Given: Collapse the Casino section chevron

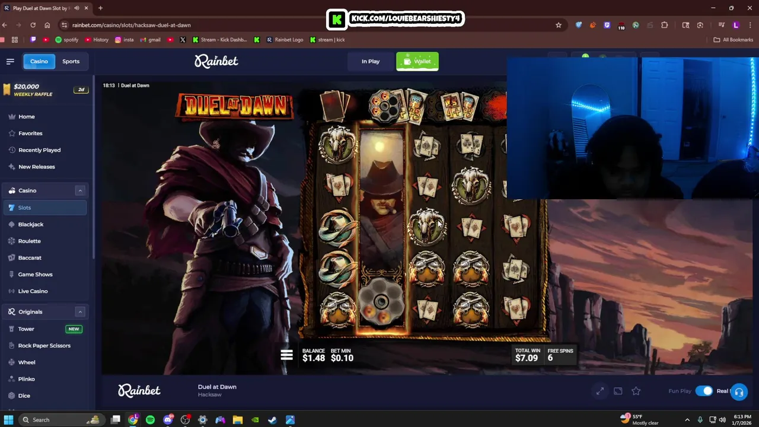Looking at the screenshot, I should click(x=80, y=190).
